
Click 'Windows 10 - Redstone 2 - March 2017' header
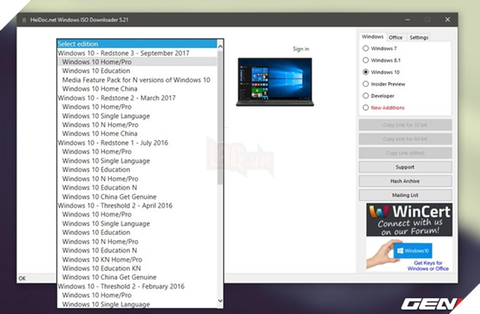137,98
